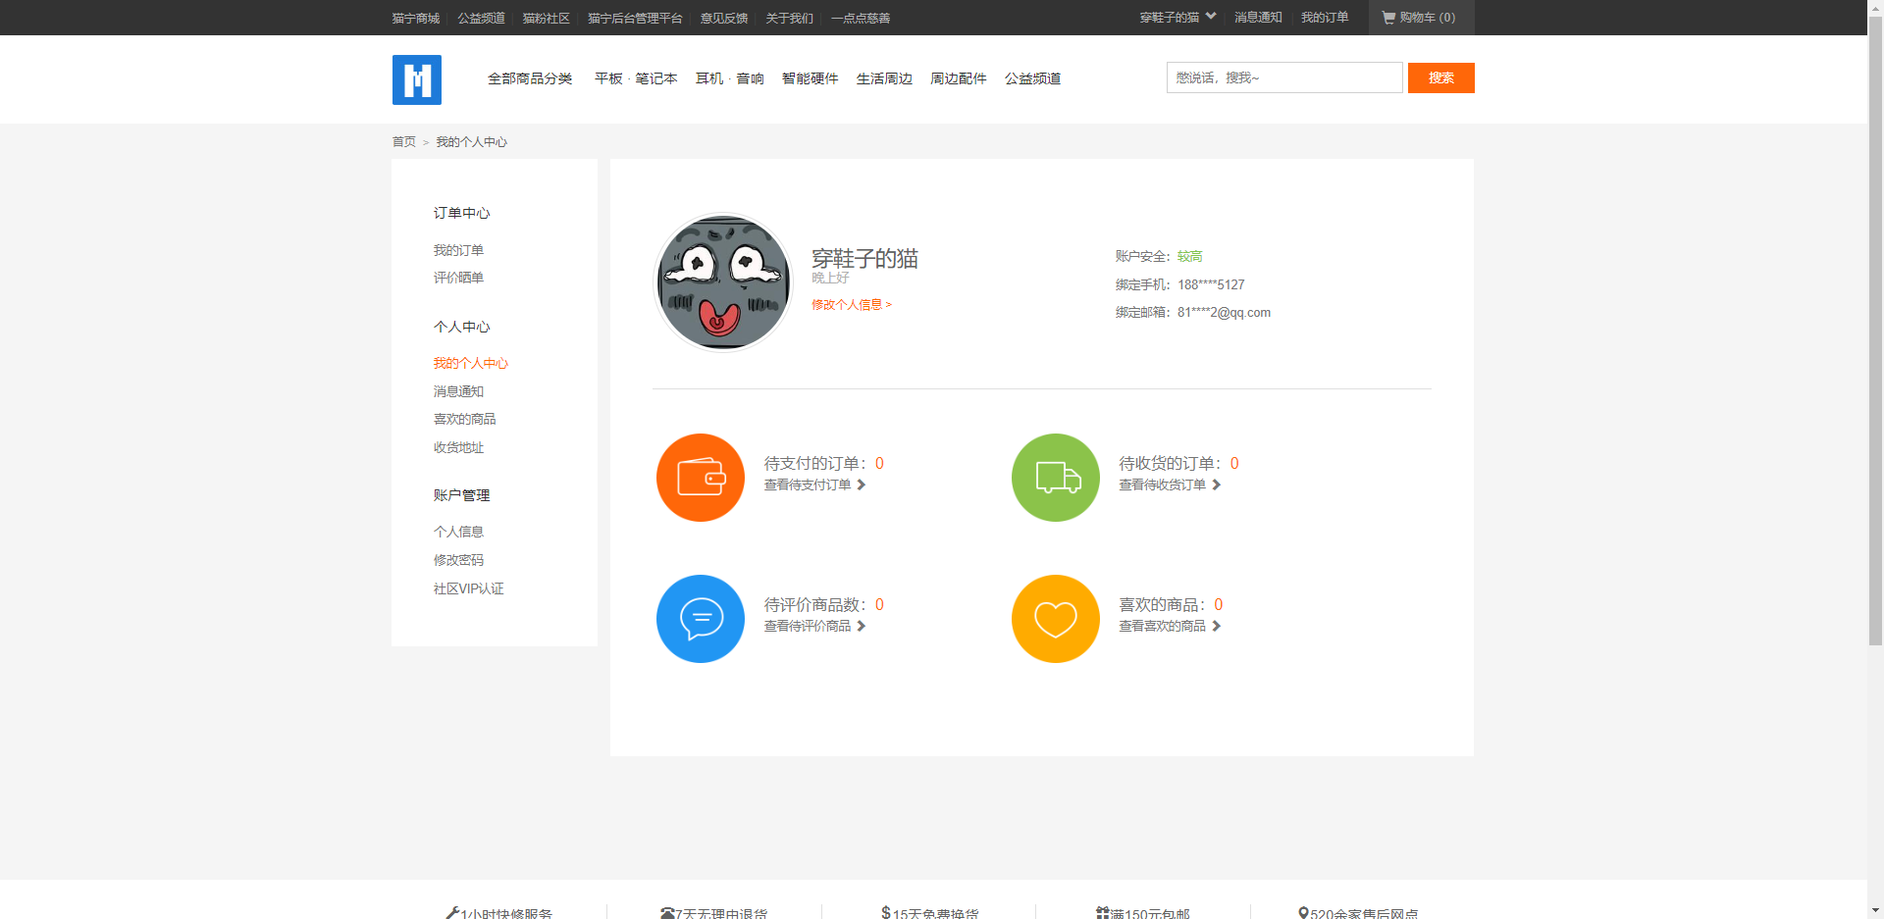The height and width of the screenshot is (919, 1884).
Task: Click 首页 breadcrumb link
Action: [404, 142]
